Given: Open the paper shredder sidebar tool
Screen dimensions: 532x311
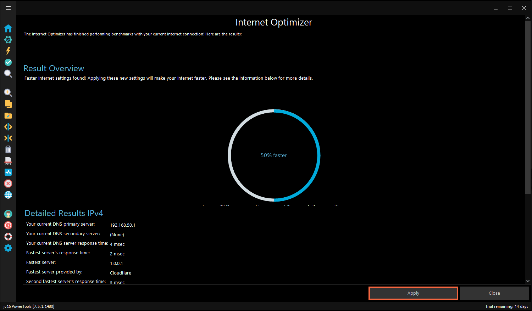Looking at the screenshot, I should tap(8, 161).
